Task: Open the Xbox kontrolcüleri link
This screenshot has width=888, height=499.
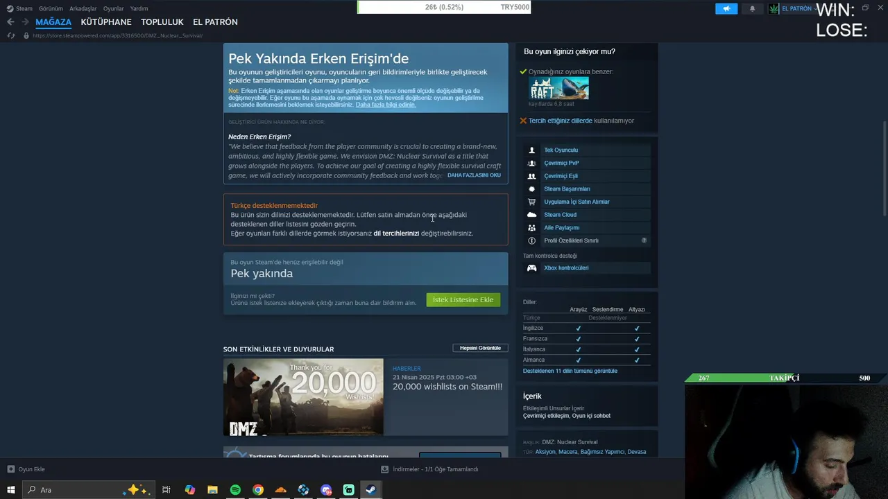Action: pyautogui.click(x=566, y=268)
